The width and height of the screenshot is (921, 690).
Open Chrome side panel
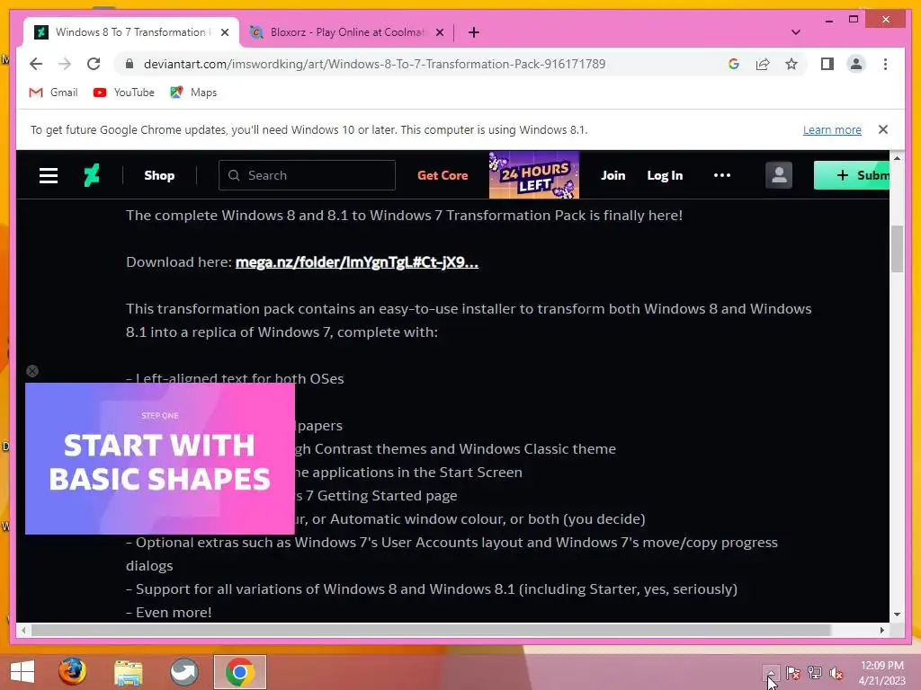click(x=827, y=64)
